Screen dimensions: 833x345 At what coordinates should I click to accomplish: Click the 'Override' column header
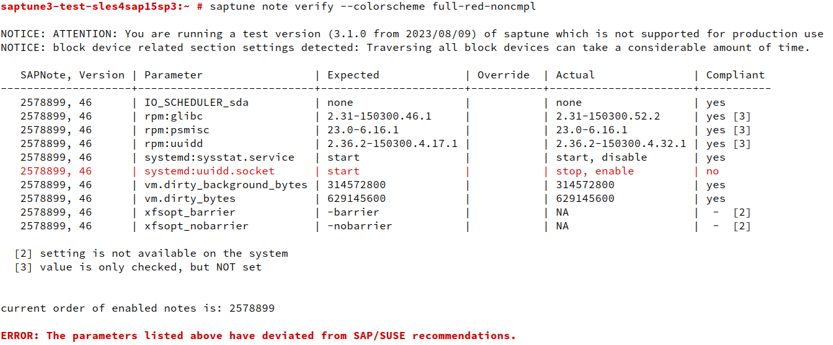point(503,75)
